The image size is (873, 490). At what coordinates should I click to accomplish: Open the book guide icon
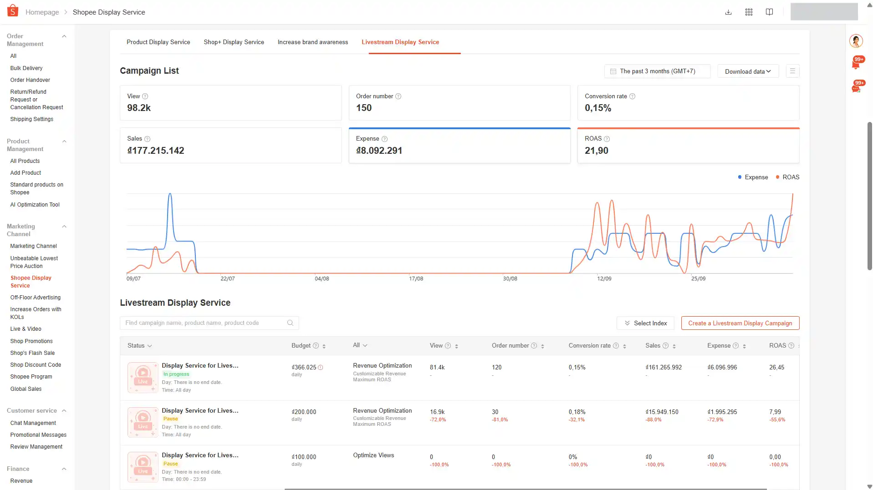point(769,12)
